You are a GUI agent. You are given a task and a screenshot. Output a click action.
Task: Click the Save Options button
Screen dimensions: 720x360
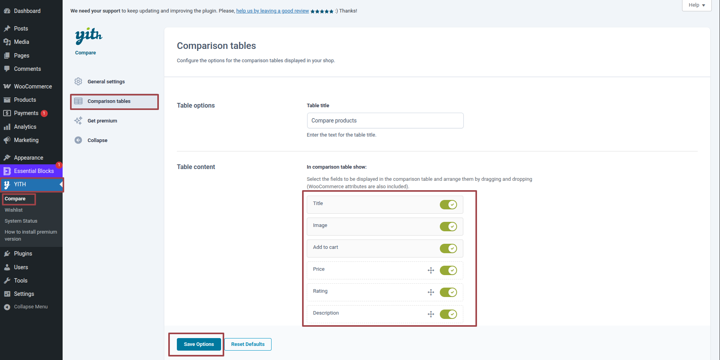[x=199, y=344]
